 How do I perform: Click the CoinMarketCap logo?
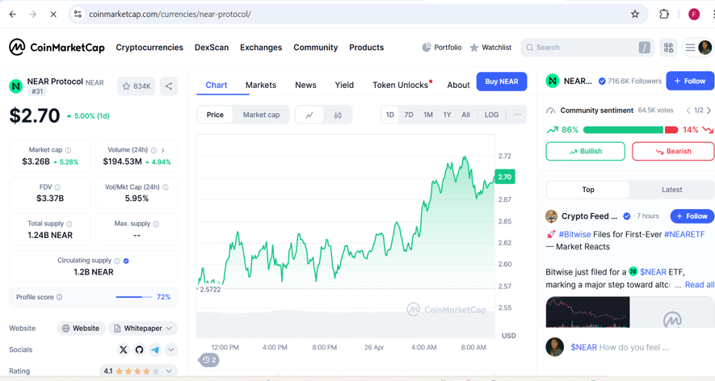pos(57,47)
